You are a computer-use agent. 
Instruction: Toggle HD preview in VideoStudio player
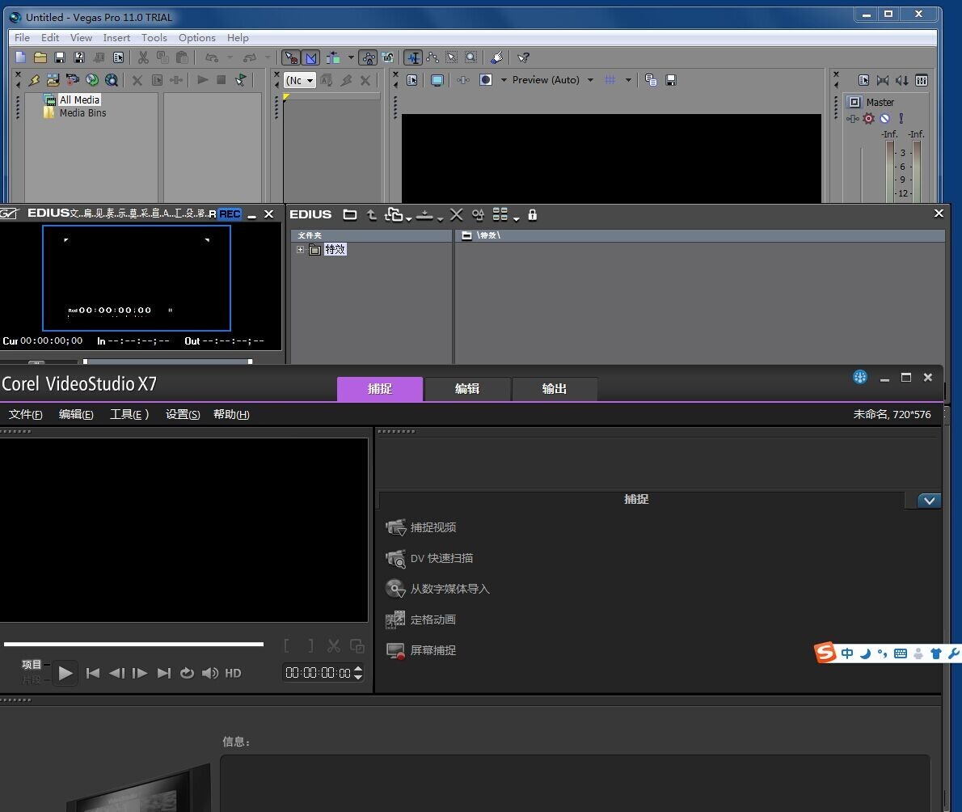(x=233, y=673)
